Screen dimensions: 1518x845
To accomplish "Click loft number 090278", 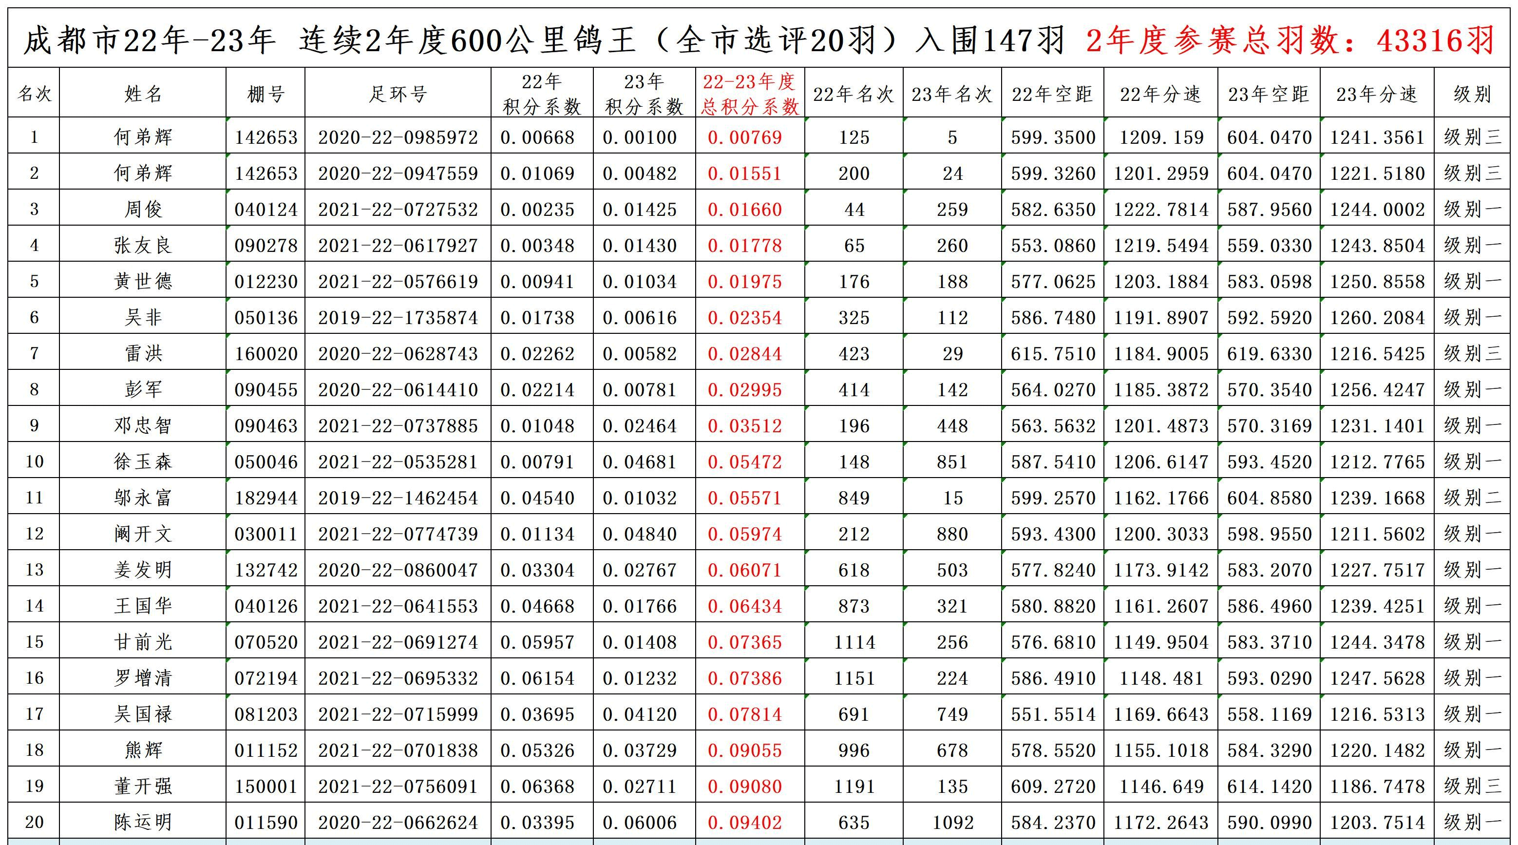I will (x=266, y=245).
